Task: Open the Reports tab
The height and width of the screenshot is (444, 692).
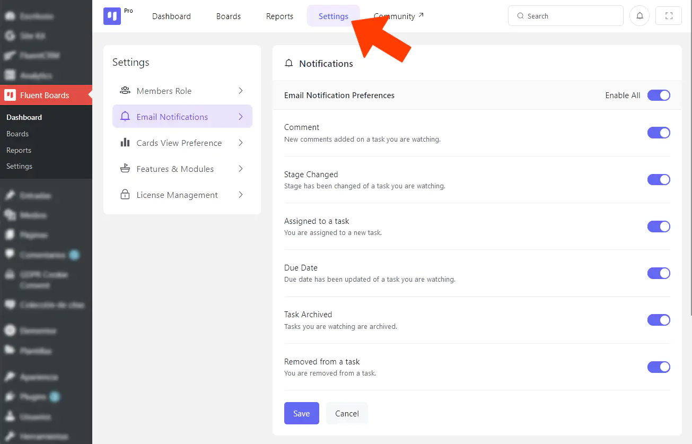Action: pyautogui.click(x=279, y=16)
